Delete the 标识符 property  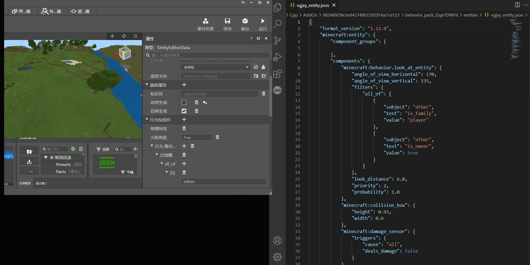click(x=264, y=94)
